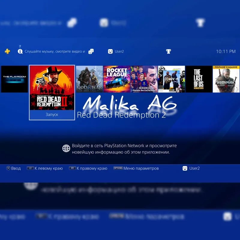Open the User2 profile icon in top bar

110,51
